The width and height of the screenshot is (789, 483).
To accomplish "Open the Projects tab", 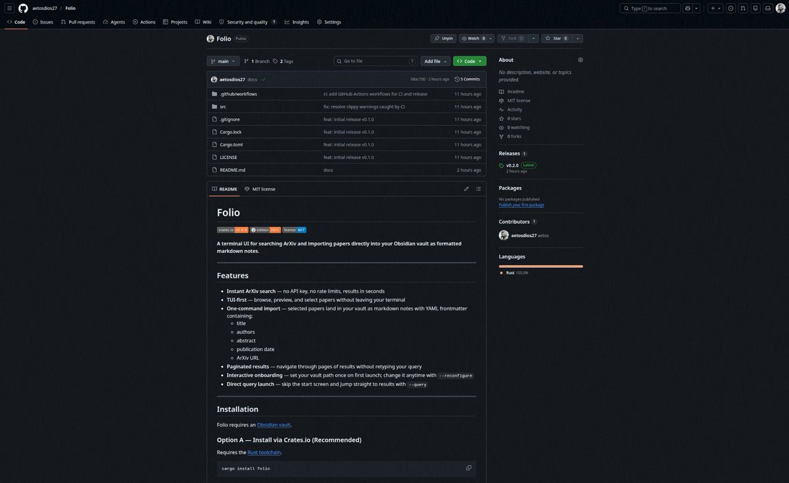I will click(175, 22).
